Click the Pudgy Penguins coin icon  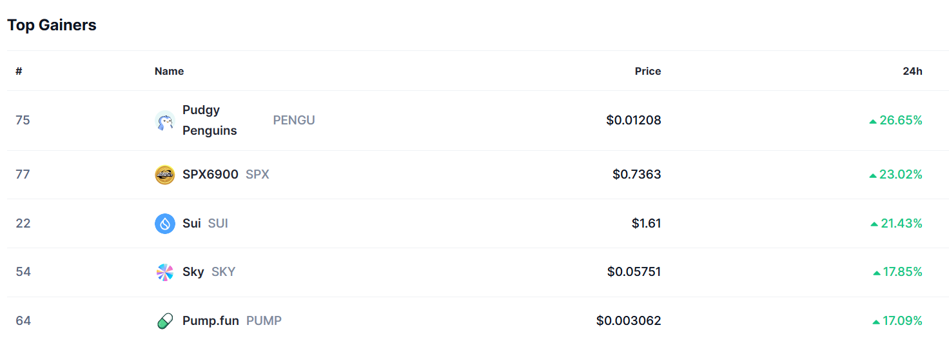(x=165, y=121)
